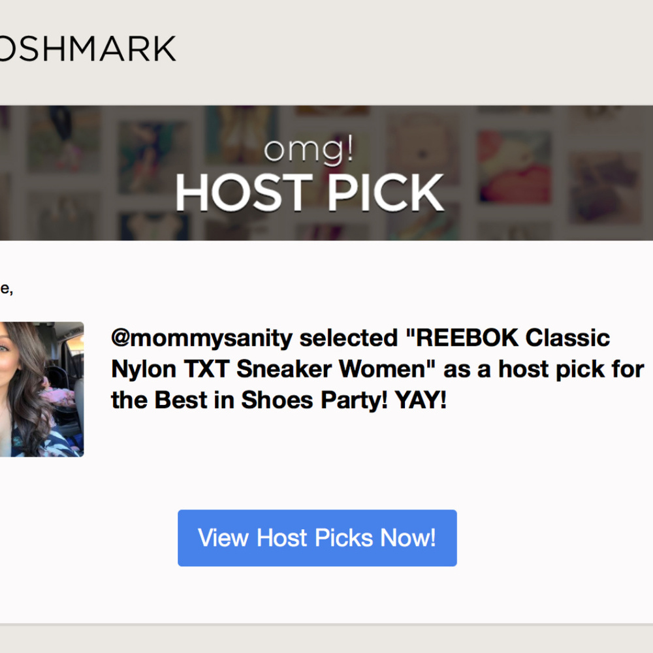This screenshot has height=653, width=653.
Task: Click the blurred teal thumbnail at the banner's upper left
Action: 152,157
